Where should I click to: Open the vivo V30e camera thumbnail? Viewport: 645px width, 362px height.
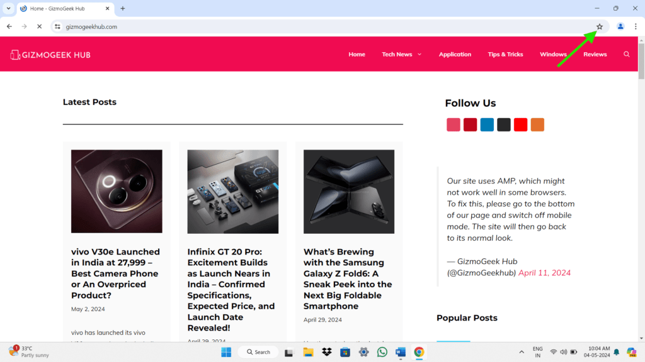[117, 191]
